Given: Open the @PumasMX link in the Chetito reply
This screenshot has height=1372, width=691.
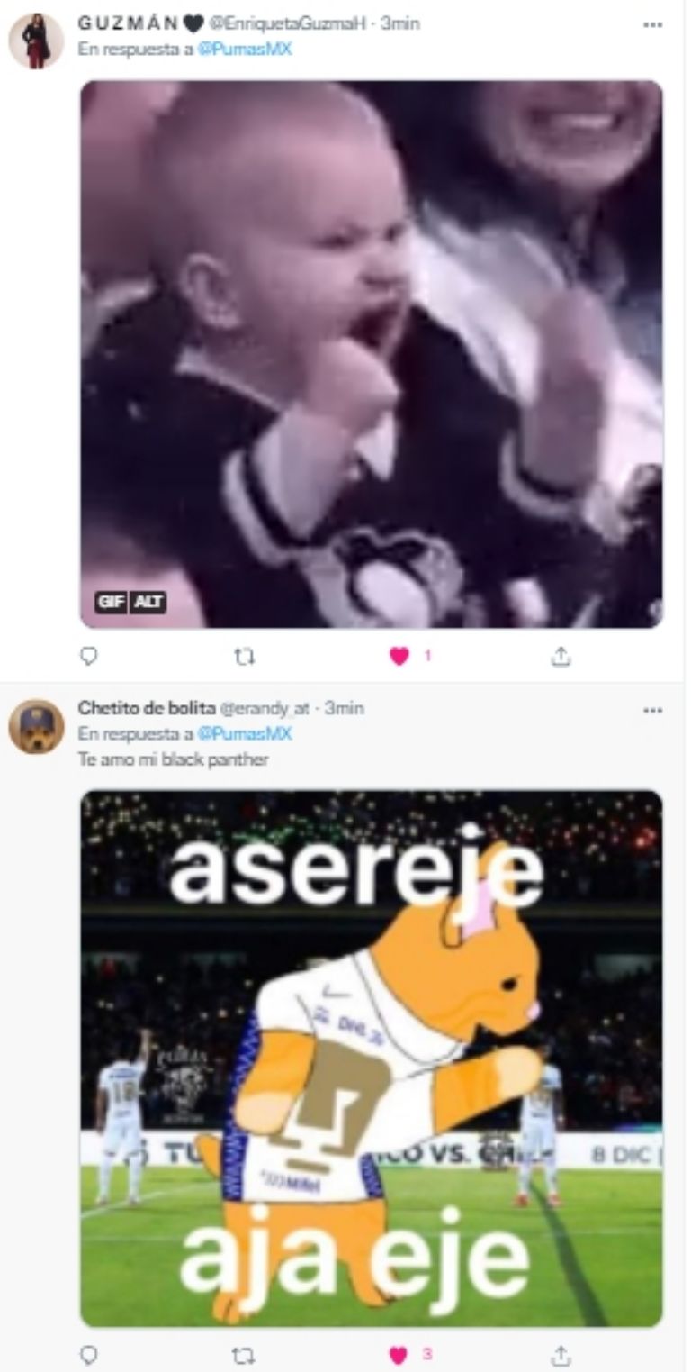Looking at the screenshot, I should [x=245, y=734].
